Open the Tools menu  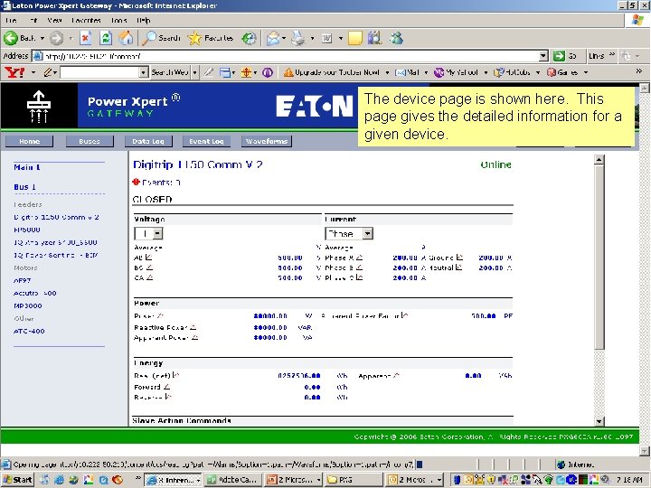[x=118, y=20]
